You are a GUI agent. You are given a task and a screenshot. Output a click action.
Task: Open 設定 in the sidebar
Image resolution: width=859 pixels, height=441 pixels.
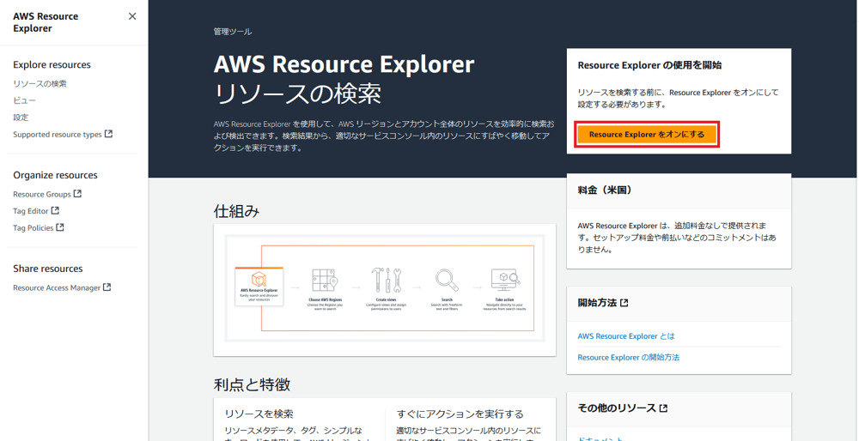tap(21, 118)
